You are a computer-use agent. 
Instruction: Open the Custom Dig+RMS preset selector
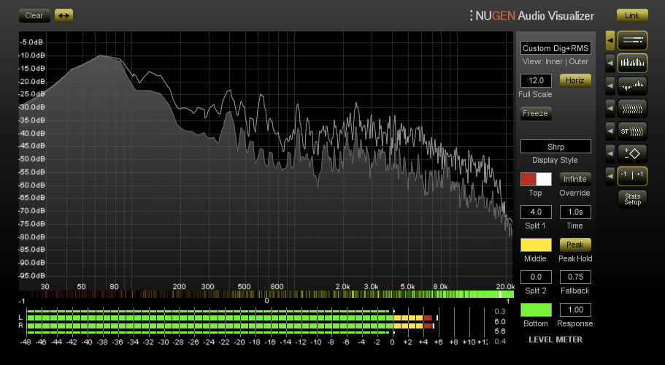point(556,48)
